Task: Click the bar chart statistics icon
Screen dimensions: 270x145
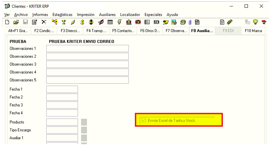Action: pyautogui.click(x=129, y=22)
